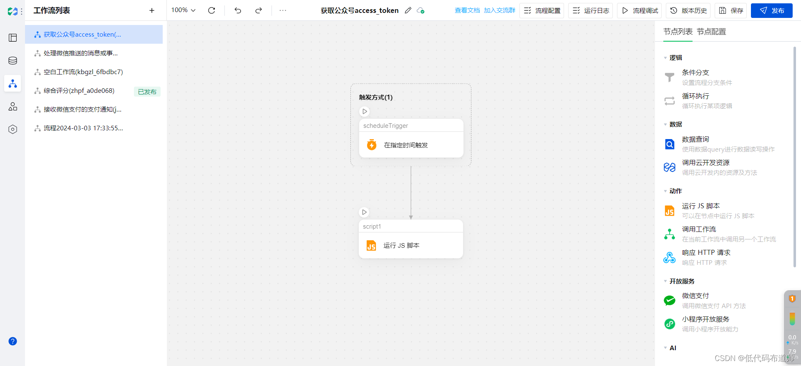
Task: Click the 加入交流群 link
Action: tap(499, 10)
